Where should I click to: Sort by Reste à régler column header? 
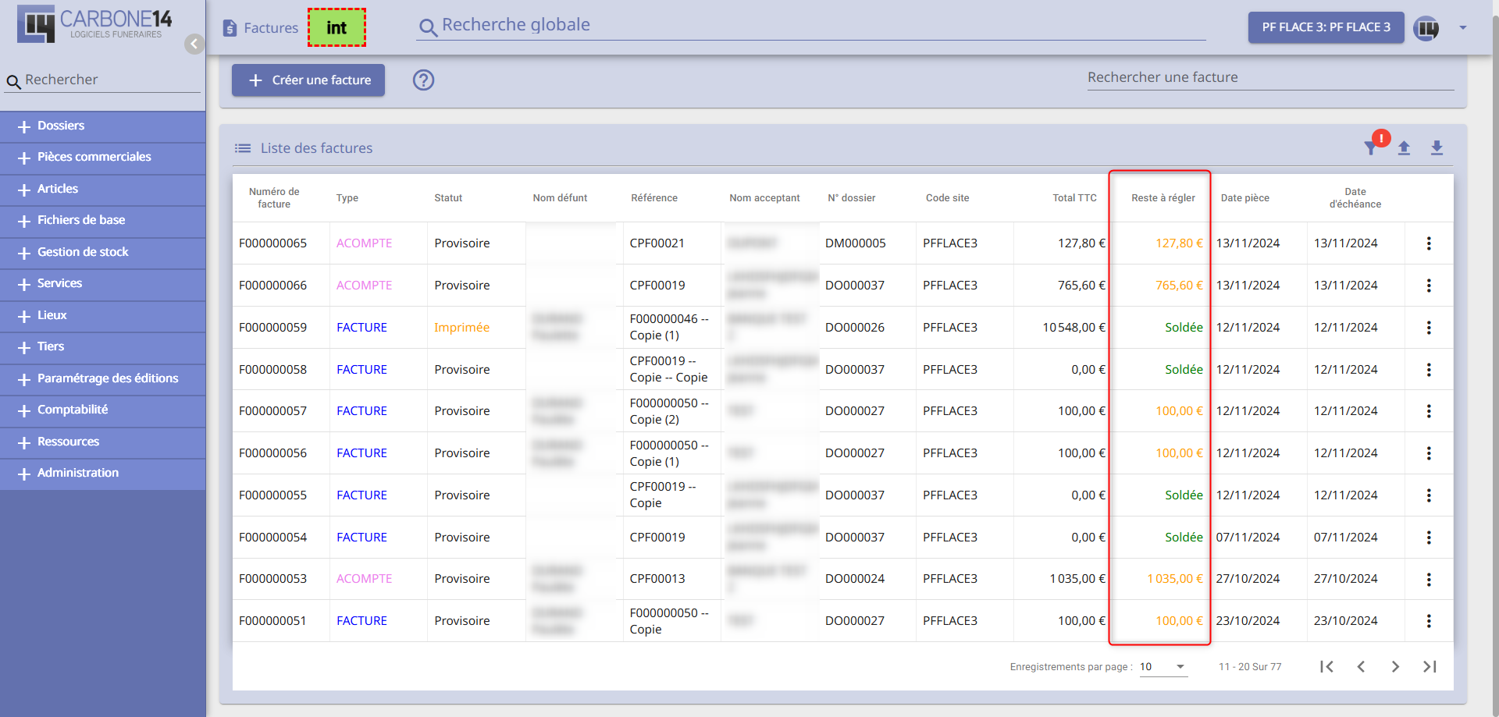pos(1163,198)
